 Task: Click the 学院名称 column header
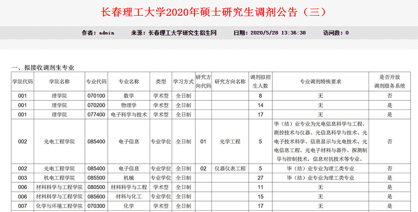click(60, 82)
